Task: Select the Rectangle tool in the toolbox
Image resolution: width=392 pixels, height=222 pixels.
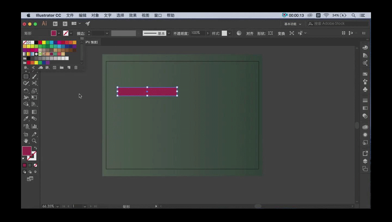Action: click(26, 76)
